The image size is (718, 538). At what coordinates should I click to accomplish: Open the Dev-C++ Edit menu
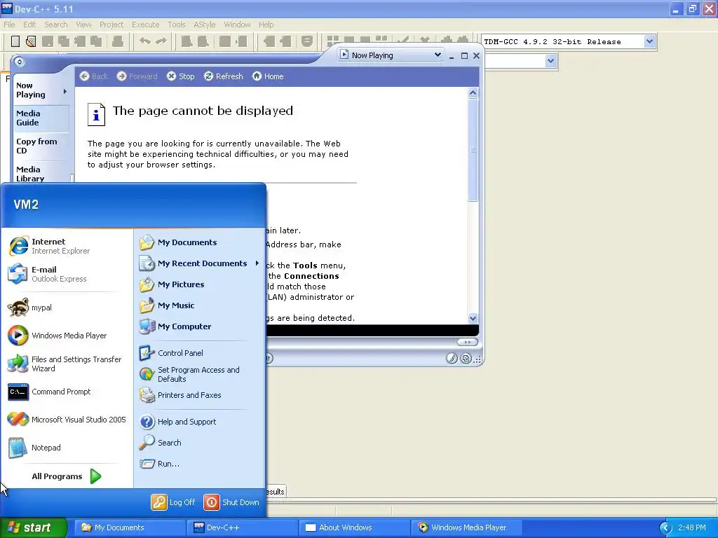(29, 25)
